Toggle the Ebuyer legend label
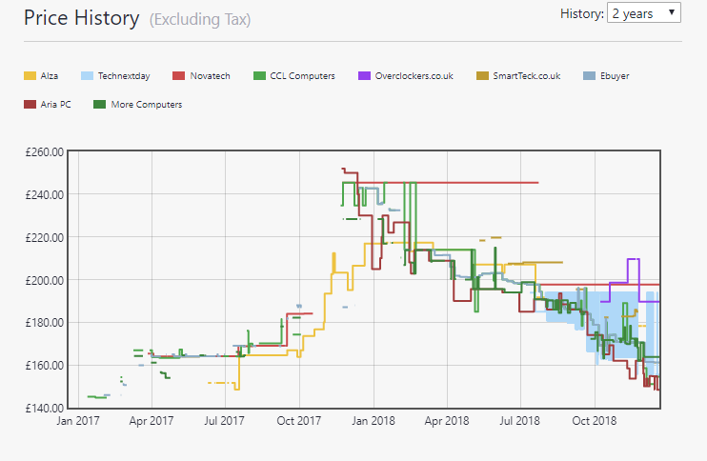 616,76
